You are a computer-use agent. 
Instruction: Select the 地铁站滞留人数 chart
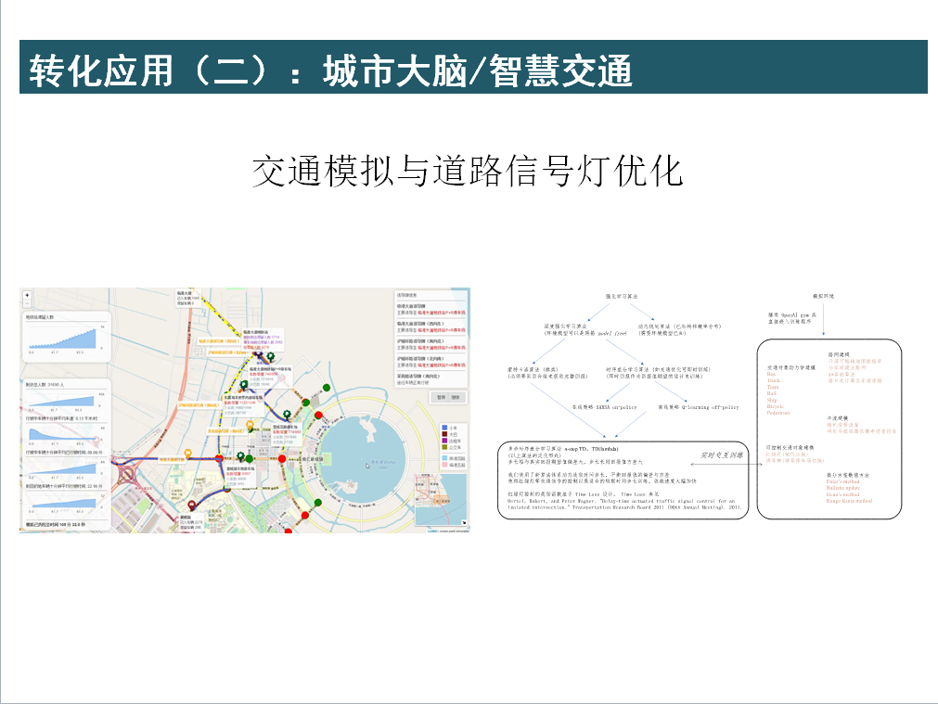(x=67, y=336)
